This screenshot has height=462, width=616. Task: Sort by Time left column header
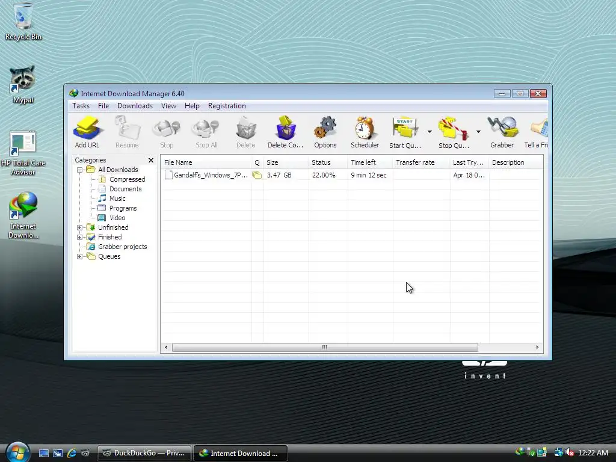(370, 162)
